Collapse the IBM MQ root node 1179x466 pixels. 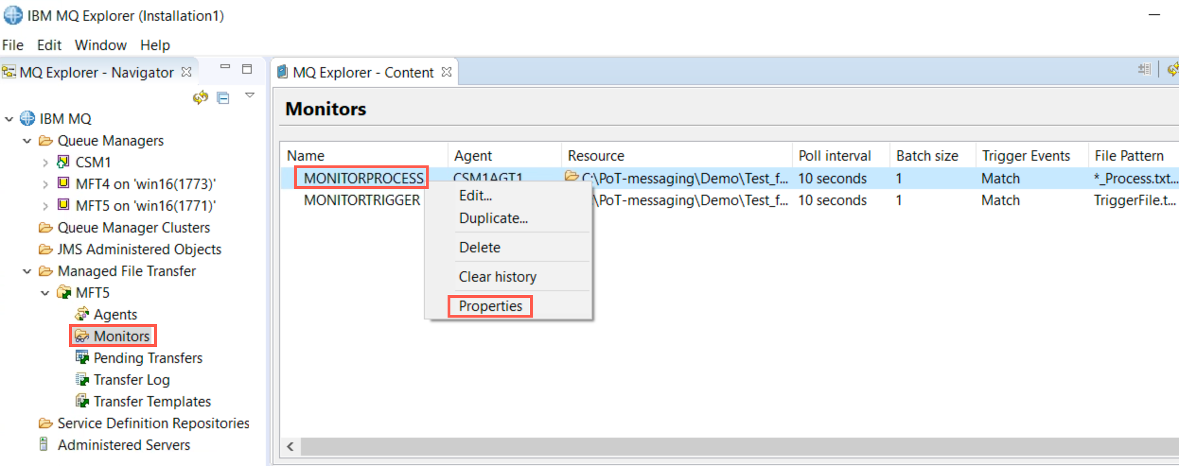click(9, 119)
